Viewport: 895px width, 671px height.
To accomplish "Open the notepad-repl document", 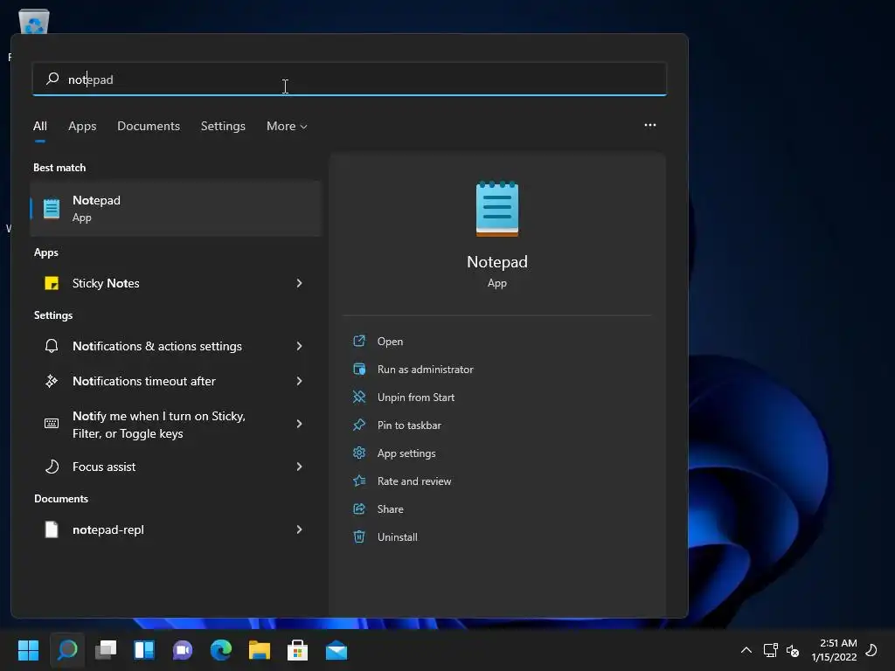I will [176, 529].
